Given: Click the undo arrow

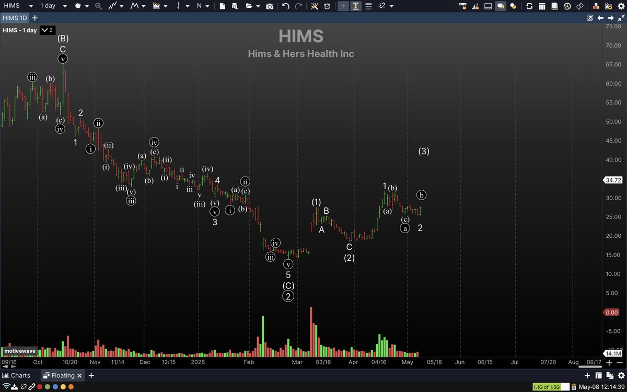Looking at the screenshot, I should [285, 6].
